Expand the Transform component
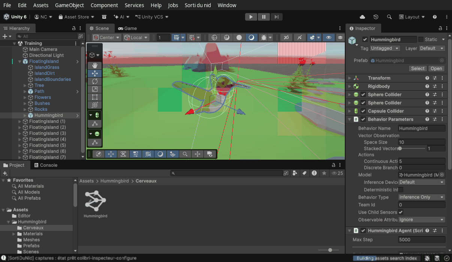Viewport: 452px width, 262px height. click(x=349, y=78)
